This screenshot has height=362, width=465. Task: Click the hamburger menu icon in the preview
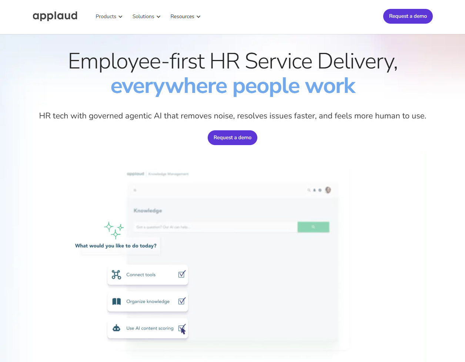135,190
